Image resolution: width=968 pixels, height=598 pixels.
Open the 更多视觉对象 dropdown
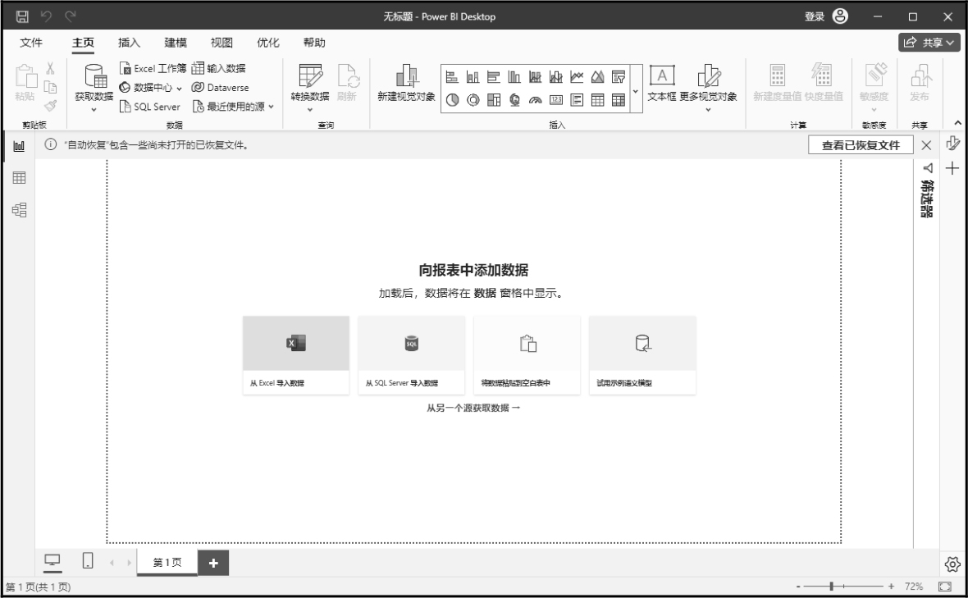pyautogui.click(x=708, y=110)
